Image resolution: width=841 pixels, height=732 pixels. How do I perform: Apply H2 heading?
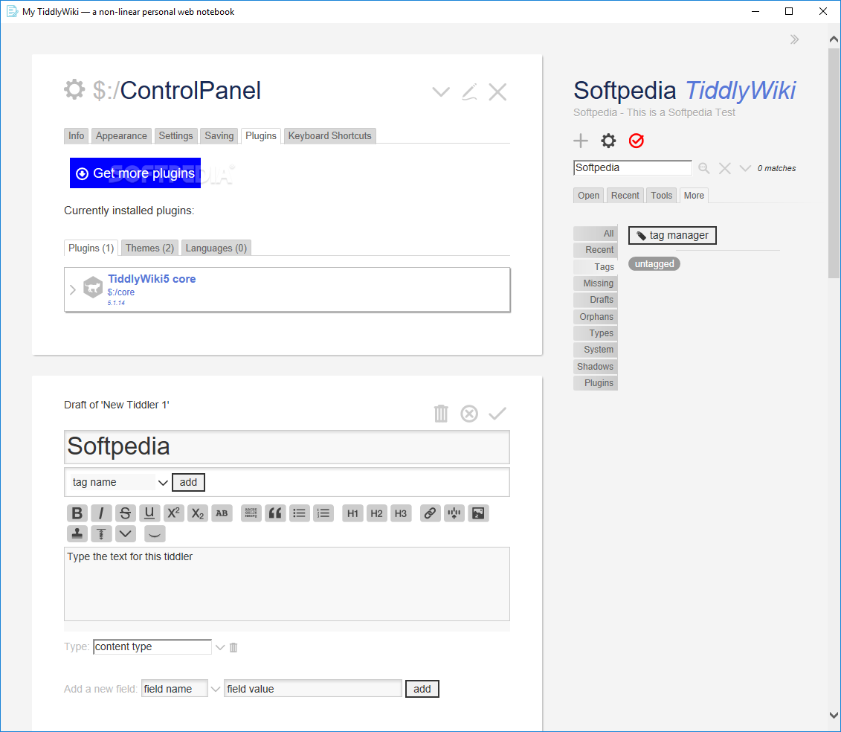376,513
